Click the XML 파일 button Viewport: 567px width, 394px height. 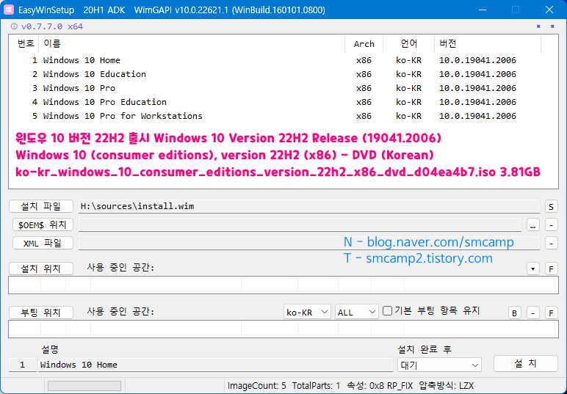[x=43, y=243]
